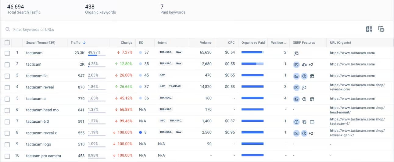Check the box for the tactacam head mount row
The image size is (394, 162).
(x=7, y=110)
